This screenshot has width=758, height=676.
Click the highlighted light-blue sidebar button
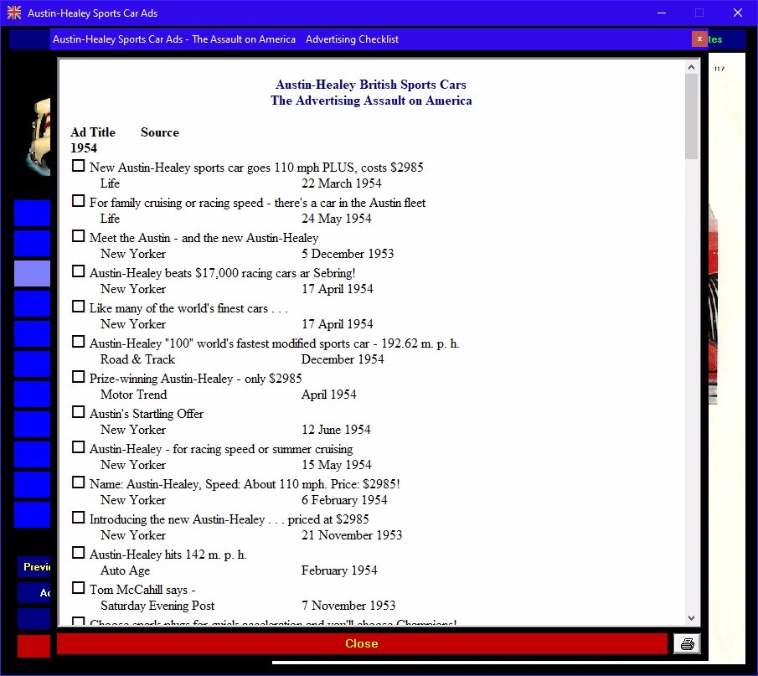point(32,274)
